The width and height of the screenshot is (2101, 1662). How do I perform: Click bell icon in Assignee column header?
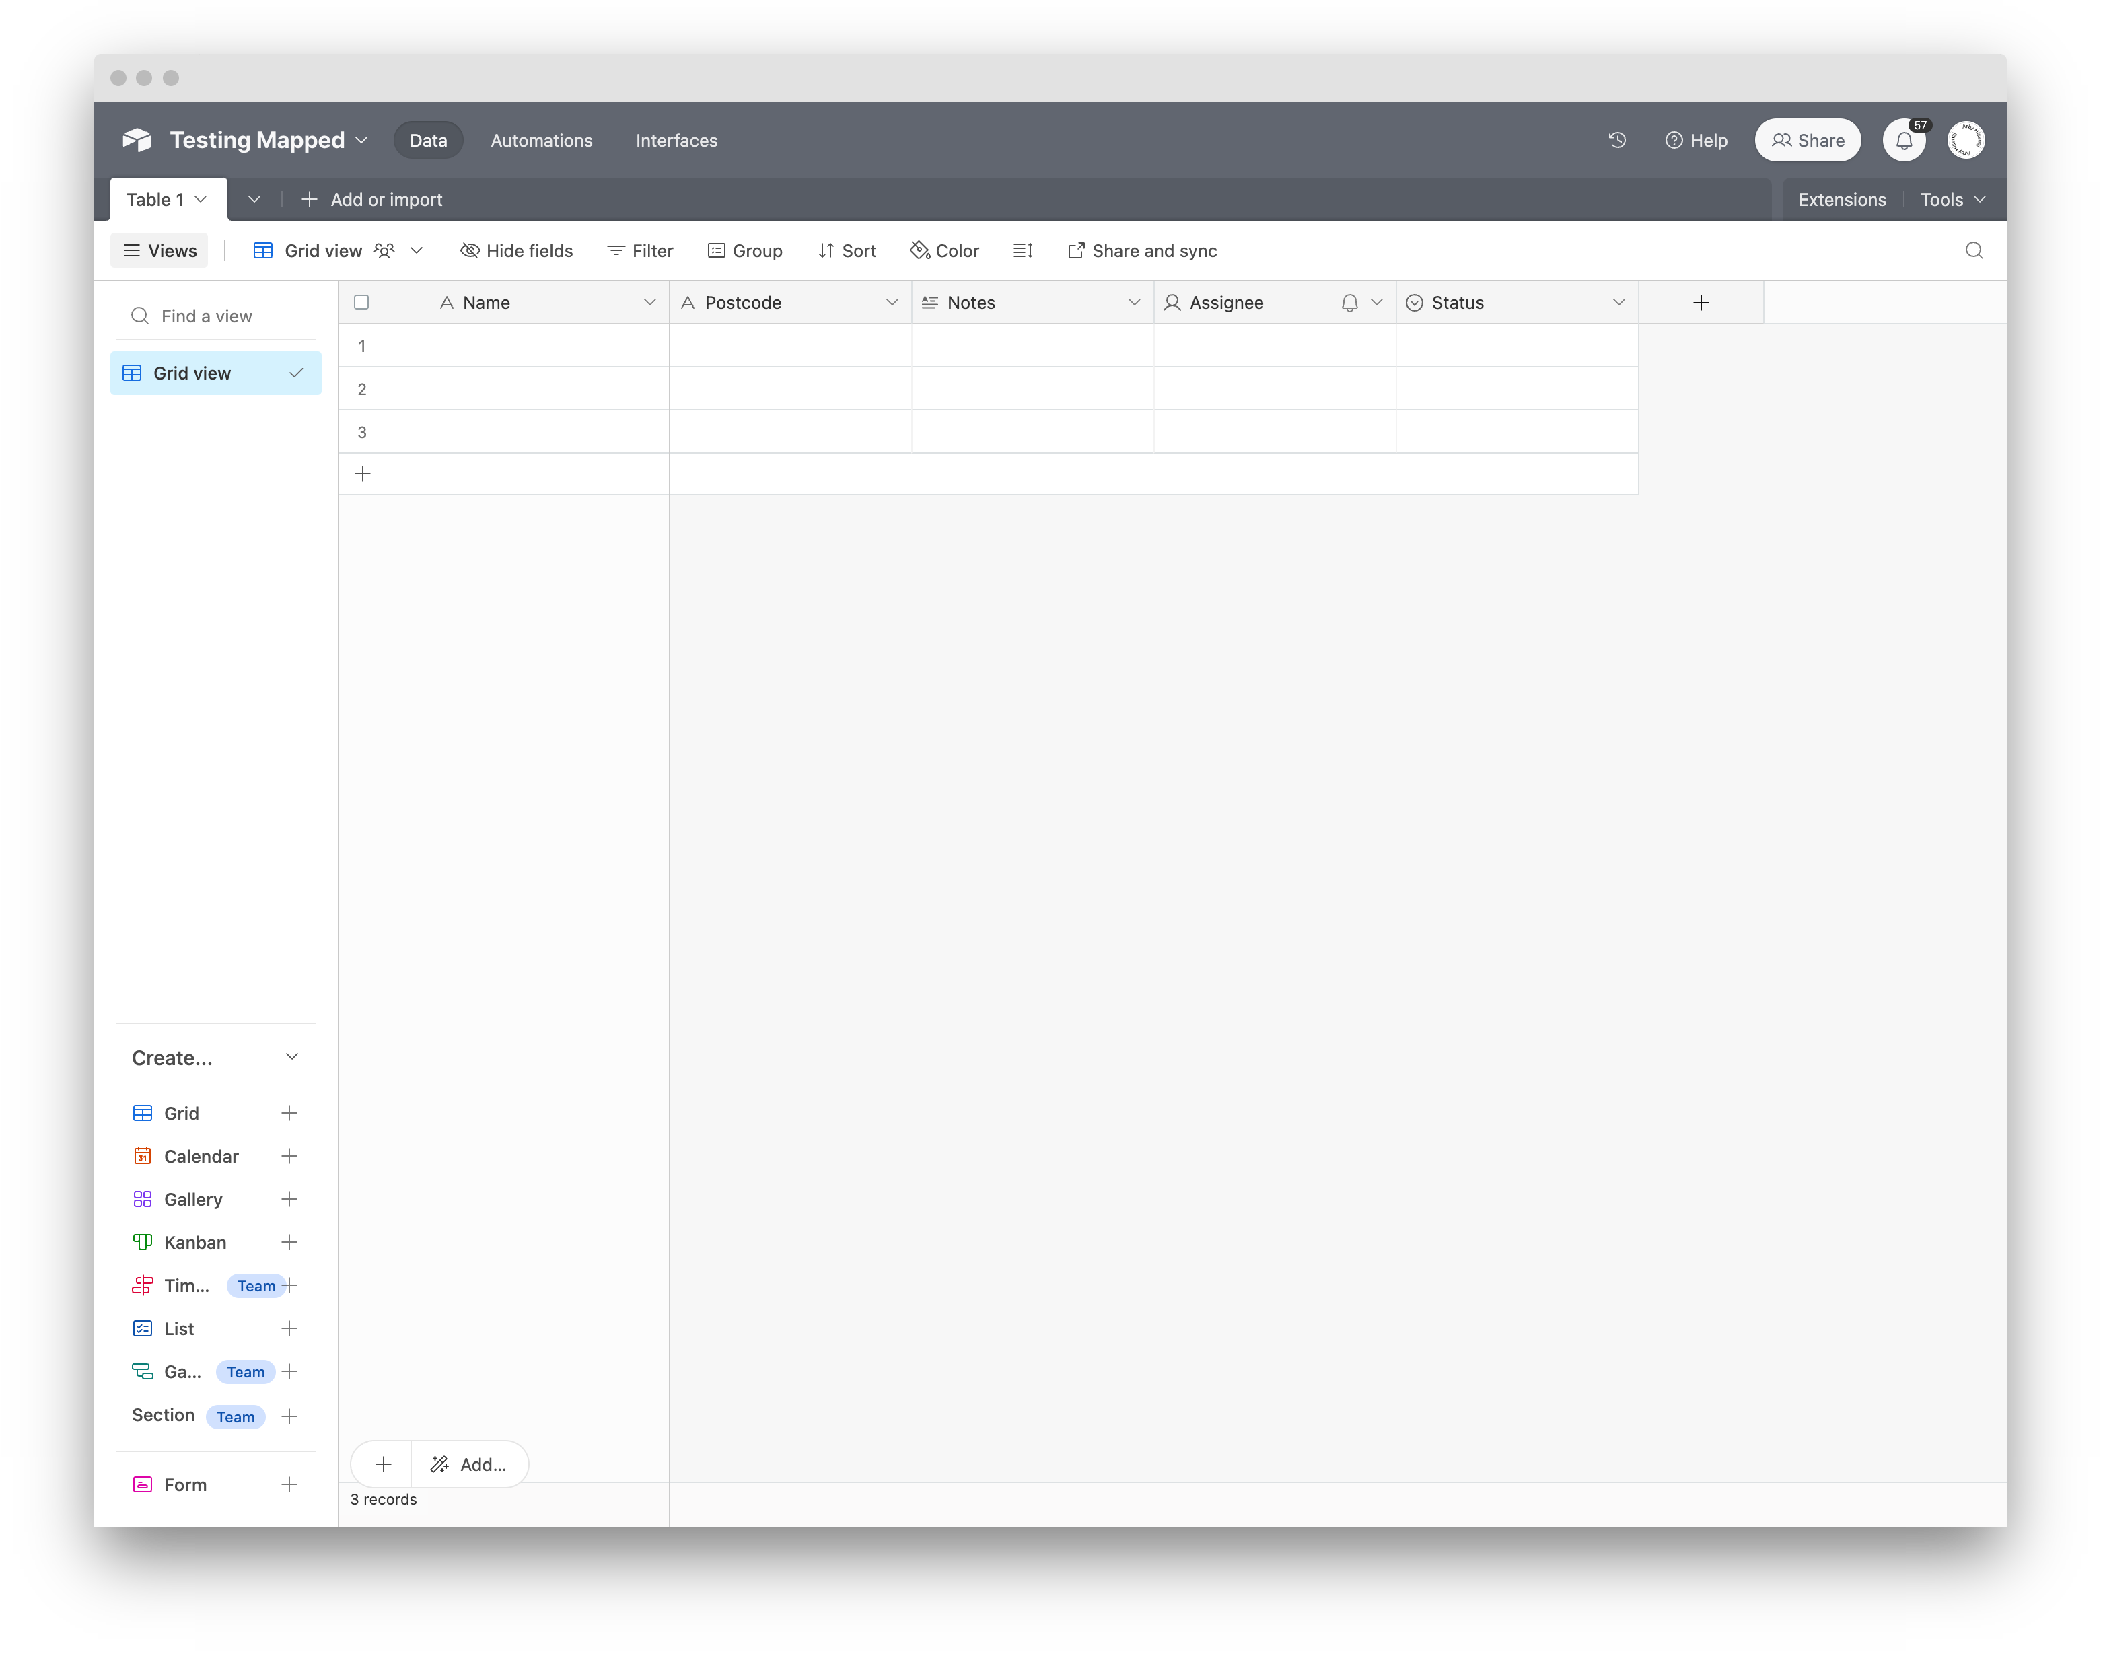(x=1349, y=303)
